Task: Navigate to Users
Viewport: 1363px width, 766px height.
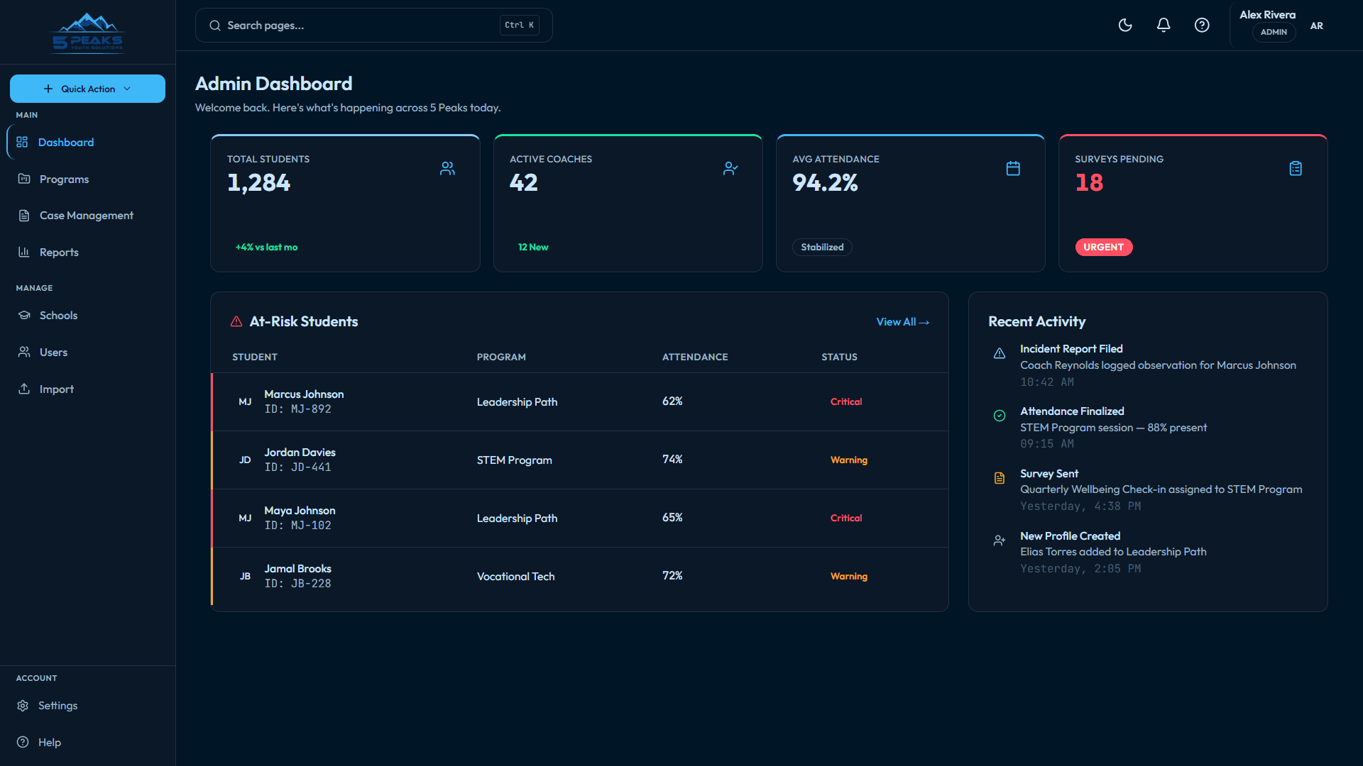Action: coord(88,353)
